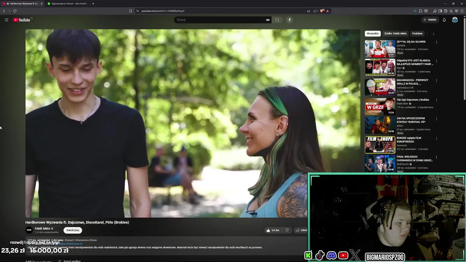Bookmark this page via bookmark icon
This screenshot has width=466, height=262.
[130, 11]
